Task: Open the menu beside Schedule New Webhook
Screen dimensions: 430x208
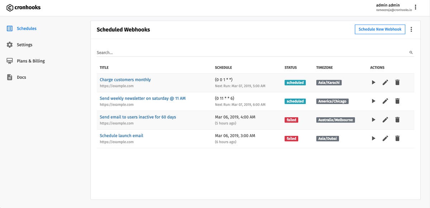Action: (x=411, y=29)
